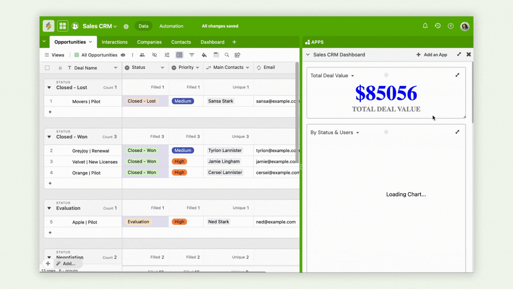Collapse the Closed - Lost group
513x289 pixels.
(x=49, y=88)
